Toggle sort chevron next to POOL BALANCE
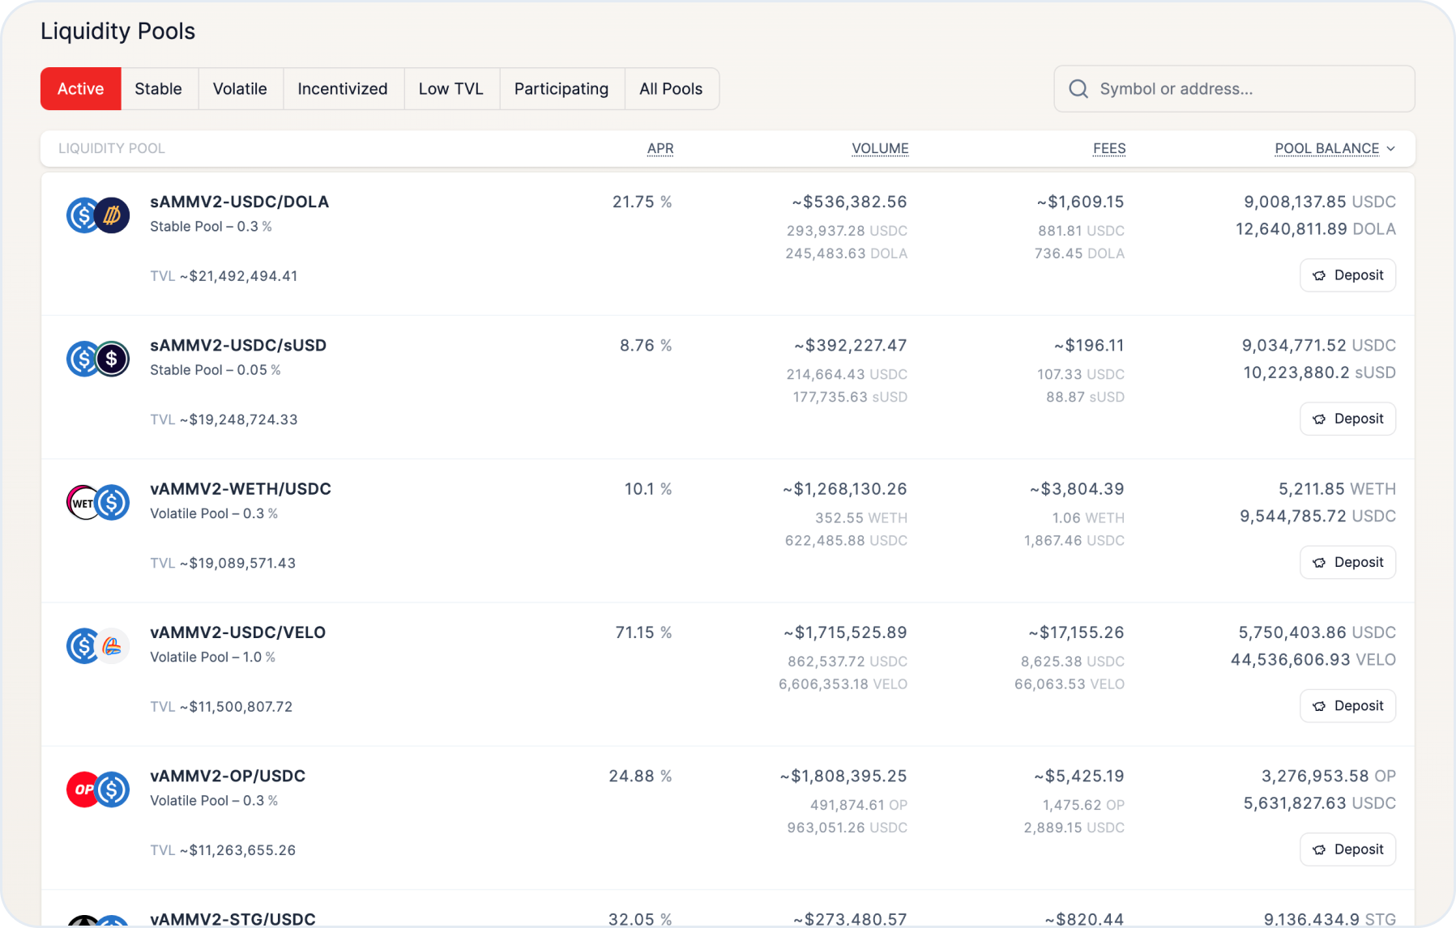Screen dimensions: 1456x928 [1390, 149]
